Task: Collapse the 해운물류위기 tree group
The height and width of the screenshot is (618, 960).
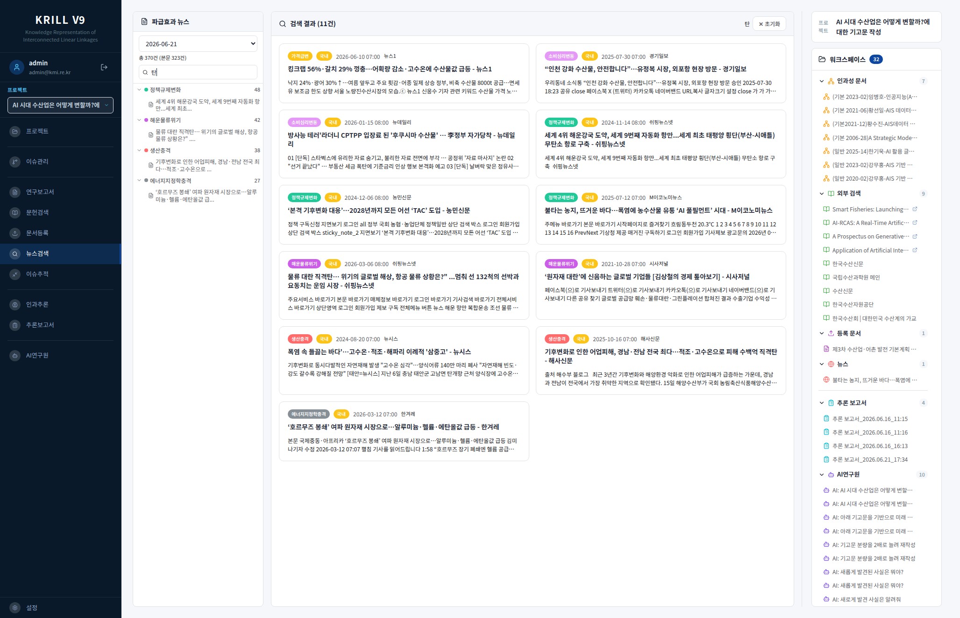Action: pyautogui.click(x=139, y=120)
